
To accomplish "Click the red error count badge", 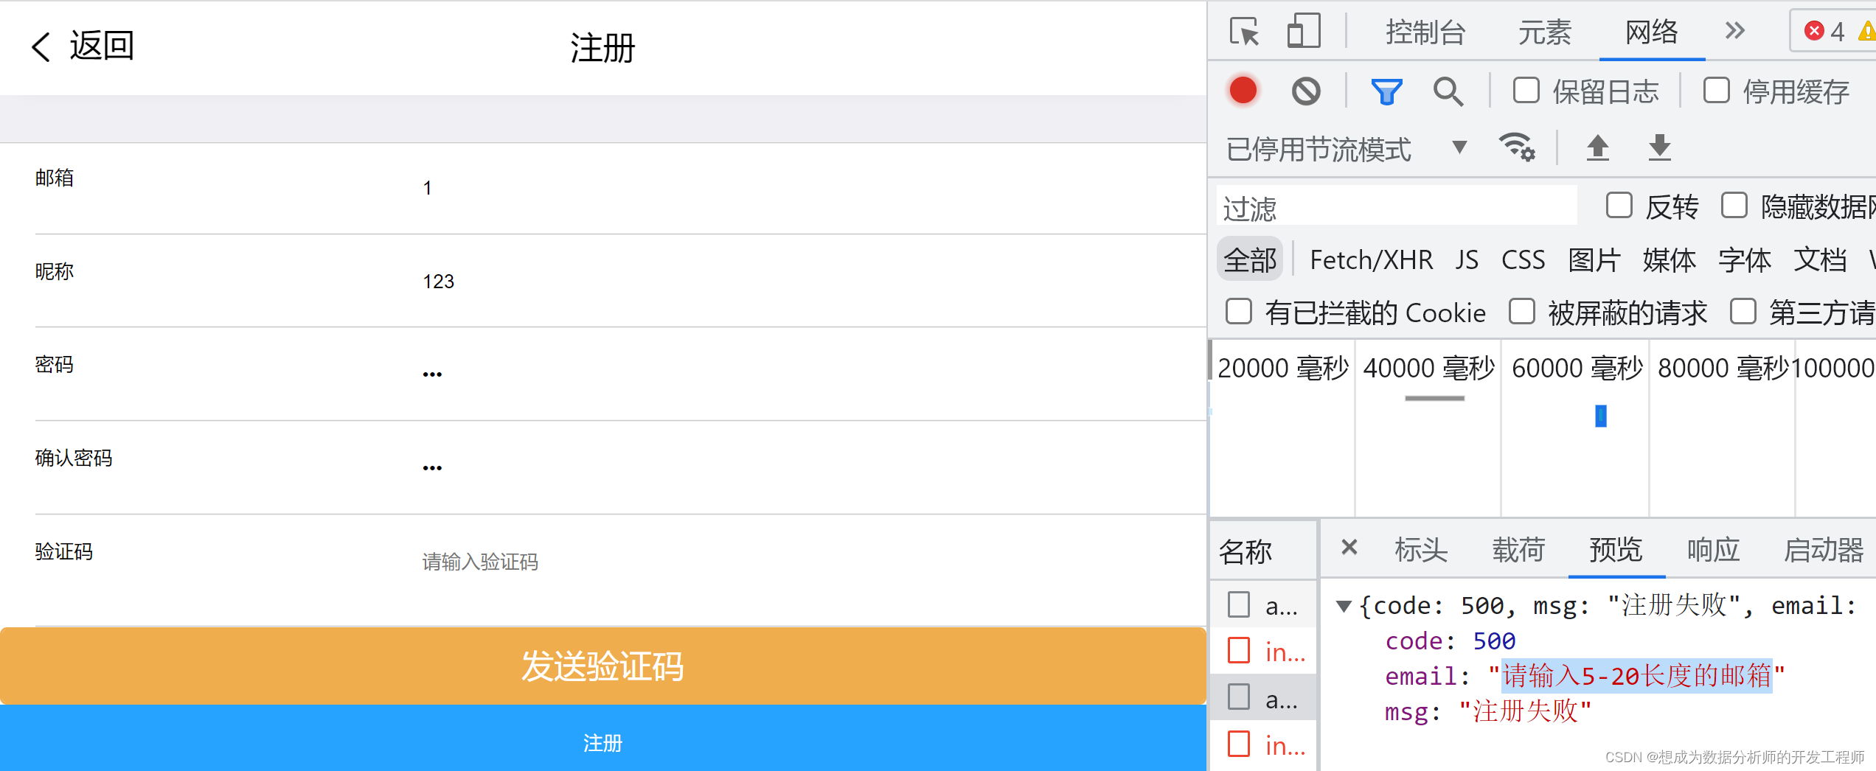I will click(1824, 31).
